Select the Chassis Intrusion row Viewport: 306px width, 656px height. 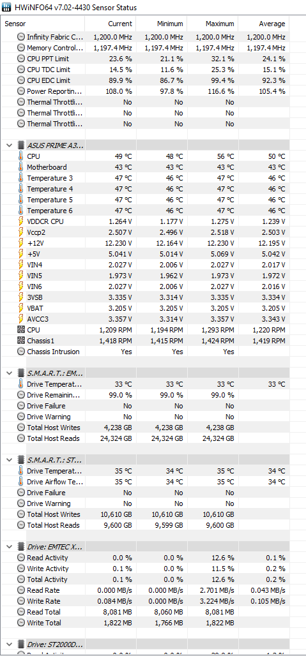pos(145,352)
